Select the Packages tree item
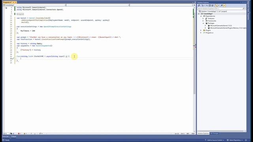253x142 pixels. click(211, 23)
